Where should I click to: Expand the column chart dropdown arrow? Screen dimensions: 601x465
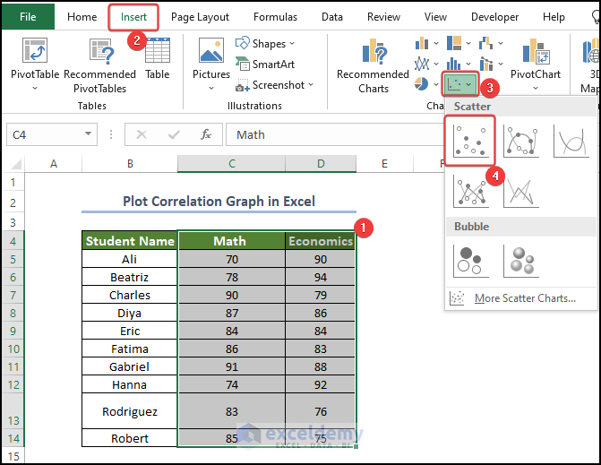pyautogui.click(x=436, y=43)
